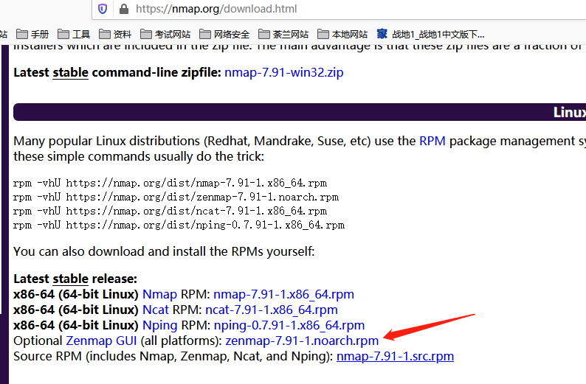The image size is (586, 384).
Task: Click the ncat-7.91-1.x86_64.rpm download link
Action: tap(272, 310)
